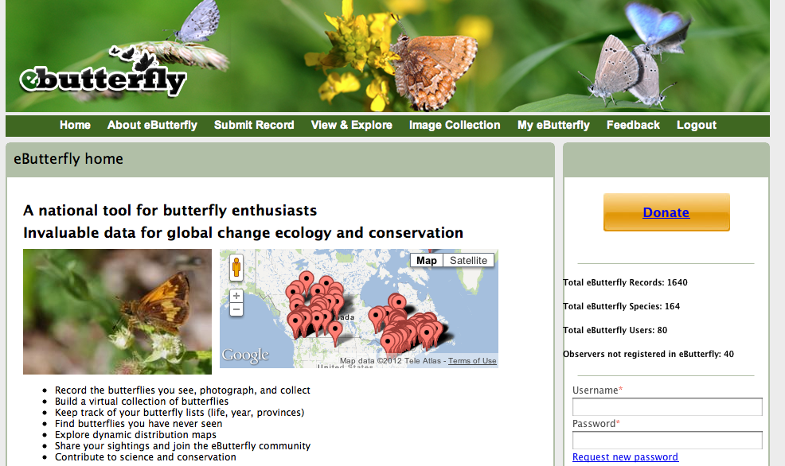Click 'Total eButterfly Species: 164' text

(x=621, y=306)
